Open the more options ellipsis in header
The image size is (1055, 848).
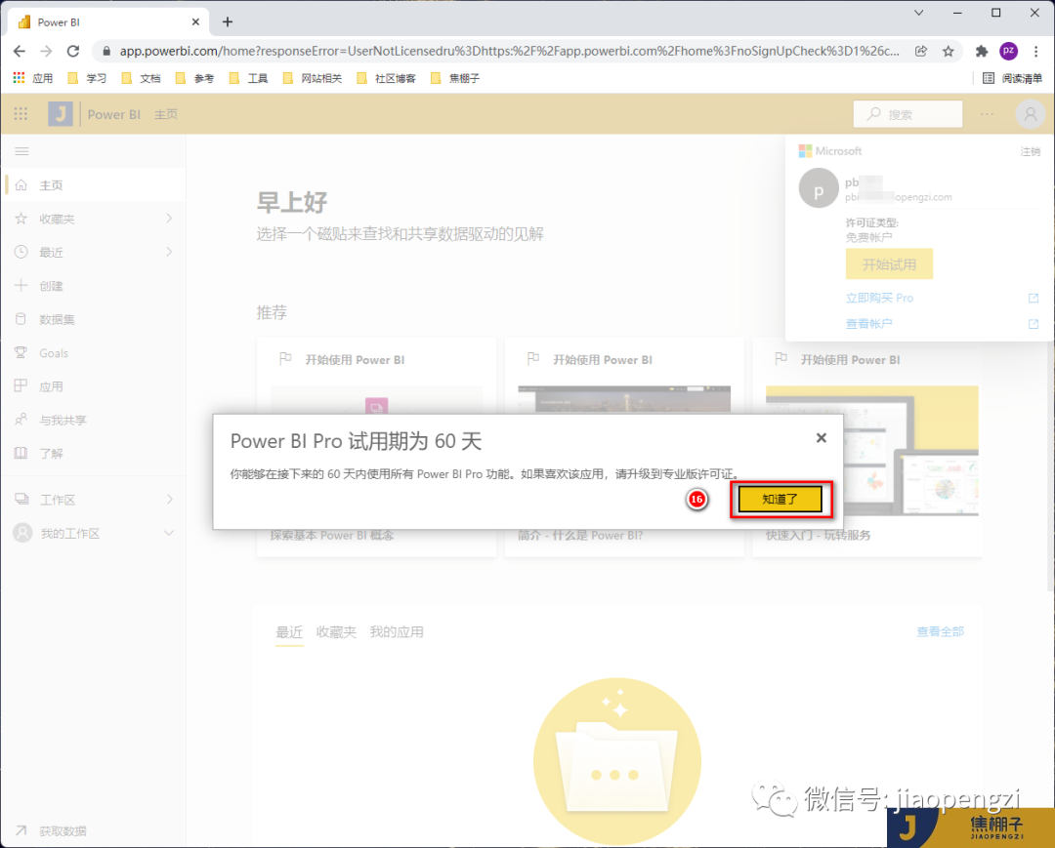[987, 114]
